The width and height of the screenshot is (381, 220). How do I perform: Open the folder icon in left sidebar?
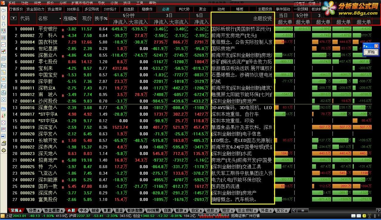(x=3, y=109)
